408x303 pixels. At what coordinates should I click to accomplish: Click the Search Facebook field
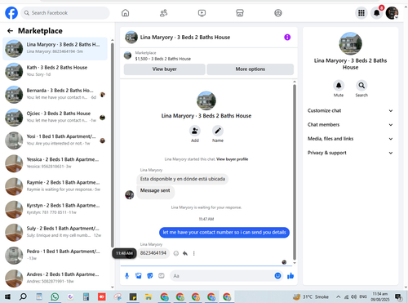point(65,13)
